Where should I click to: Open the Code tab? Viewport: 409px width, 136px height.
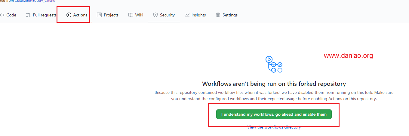point(8,15)
